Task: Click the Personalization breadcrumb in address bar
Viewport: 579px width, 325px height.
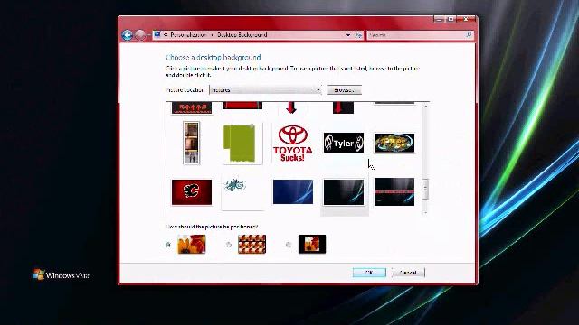Action: tap(188, 35)
